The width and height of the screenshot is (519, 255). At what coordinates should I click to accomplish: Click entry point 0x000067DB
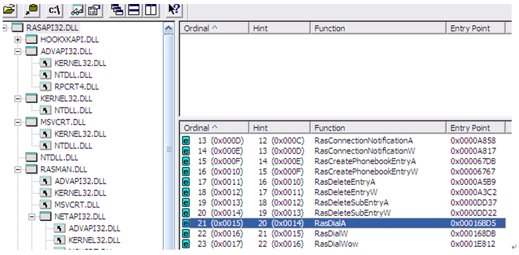474,161
